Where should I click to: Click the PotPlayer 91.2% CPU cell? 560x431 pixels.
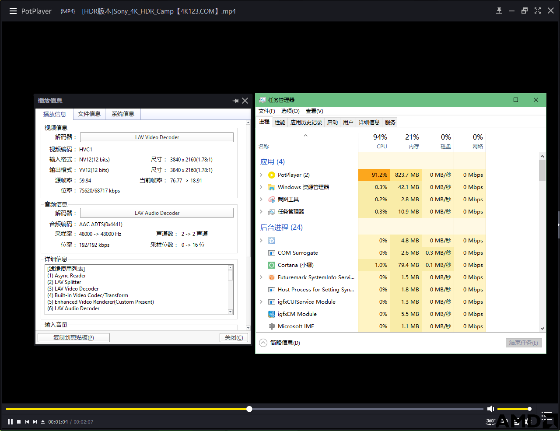(x=374, y=175)
